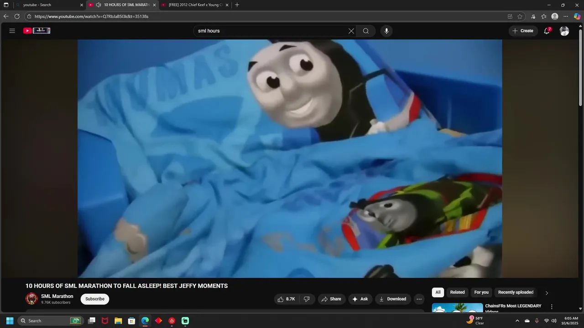This screenshot has height=328, width=584.
Task: Open ChainsFRs Most LEGENDARY video thumbnail
Action: coord(457,308)
